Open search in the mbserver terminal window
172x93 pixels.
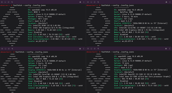pos(12,2)
